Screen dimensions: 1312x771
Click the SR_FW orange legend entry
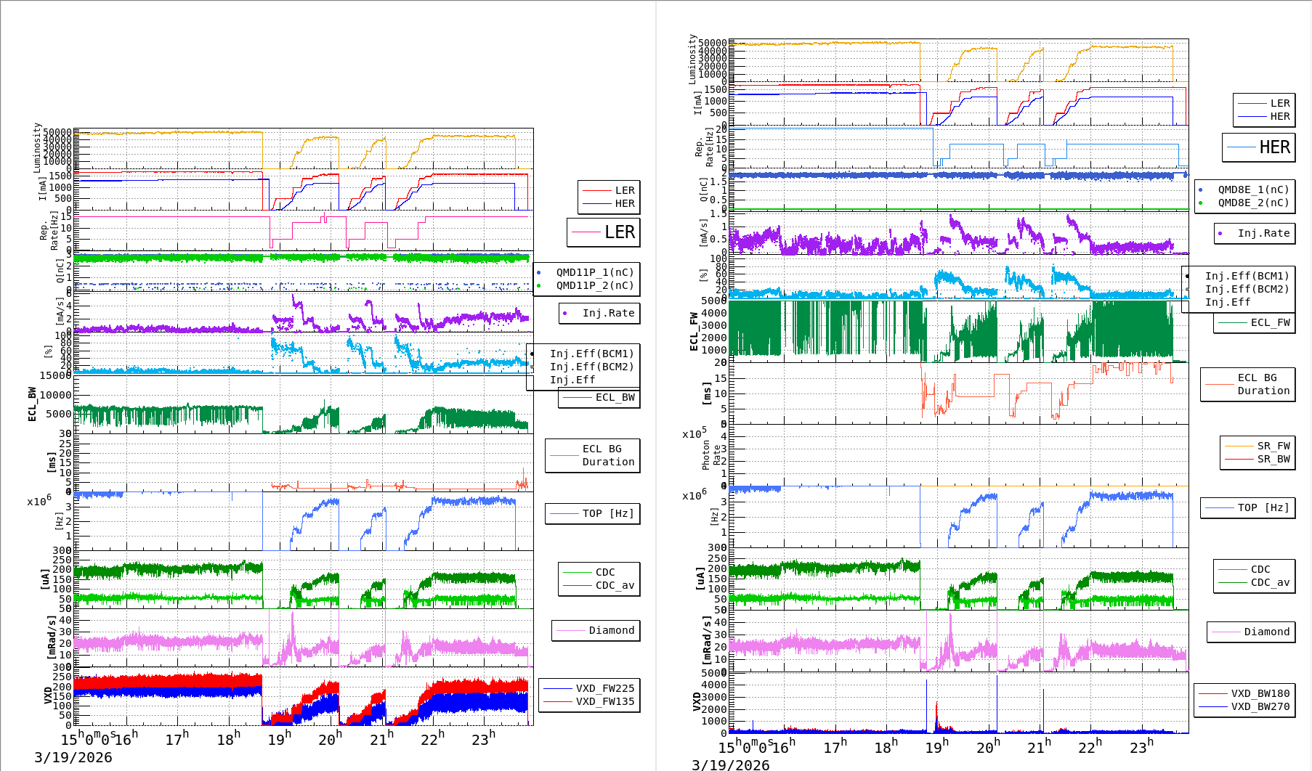click(1273, 446)
